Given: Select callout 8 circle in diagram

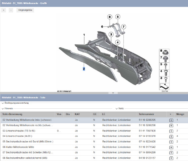Looking at the screenshot, I should 110,17.
